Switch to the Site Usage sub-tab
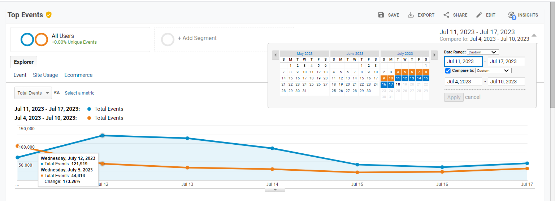Screen dimensions: 555x201 pyautogui.click(x=45, y=75)
